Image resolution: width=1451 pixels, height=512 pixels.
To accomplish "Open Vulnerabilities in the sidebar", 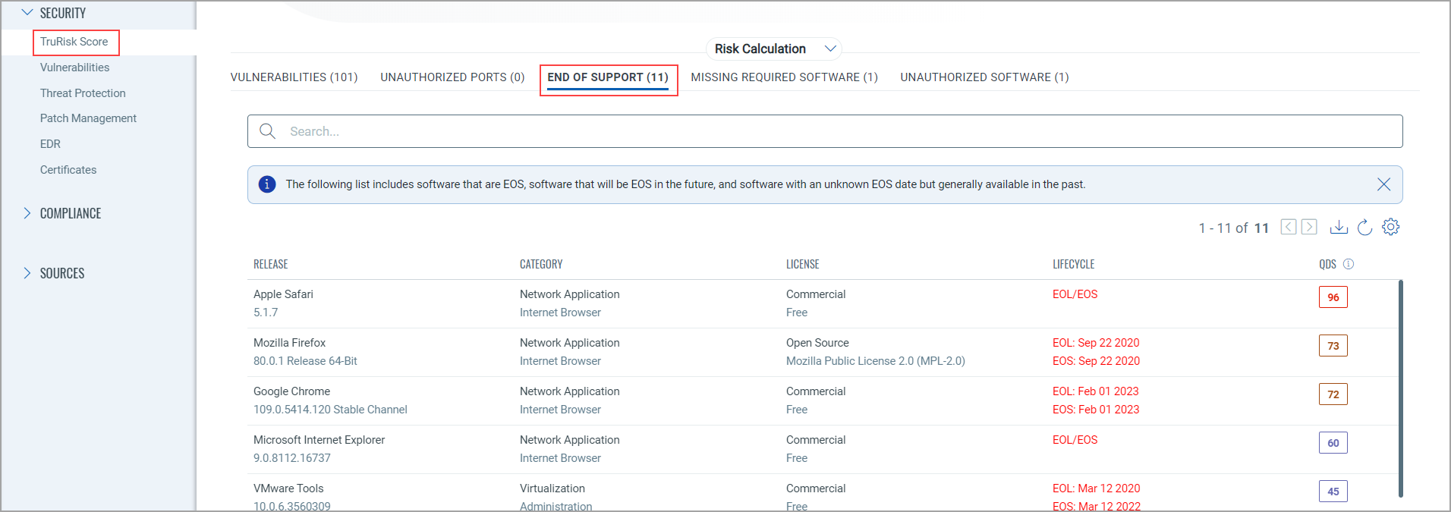I will click(x=74, y=68).
